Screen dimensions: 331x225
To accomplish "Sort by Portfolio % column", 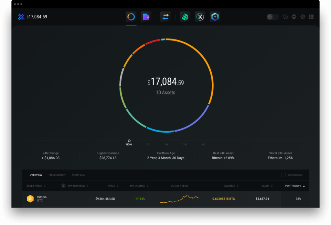I will pyautogui.click(x=295, y=186).
